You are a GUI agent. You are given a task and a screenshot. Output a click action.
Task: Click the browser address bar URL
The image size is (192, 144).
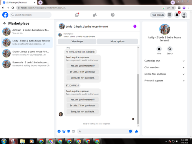(x=43, y=8)
